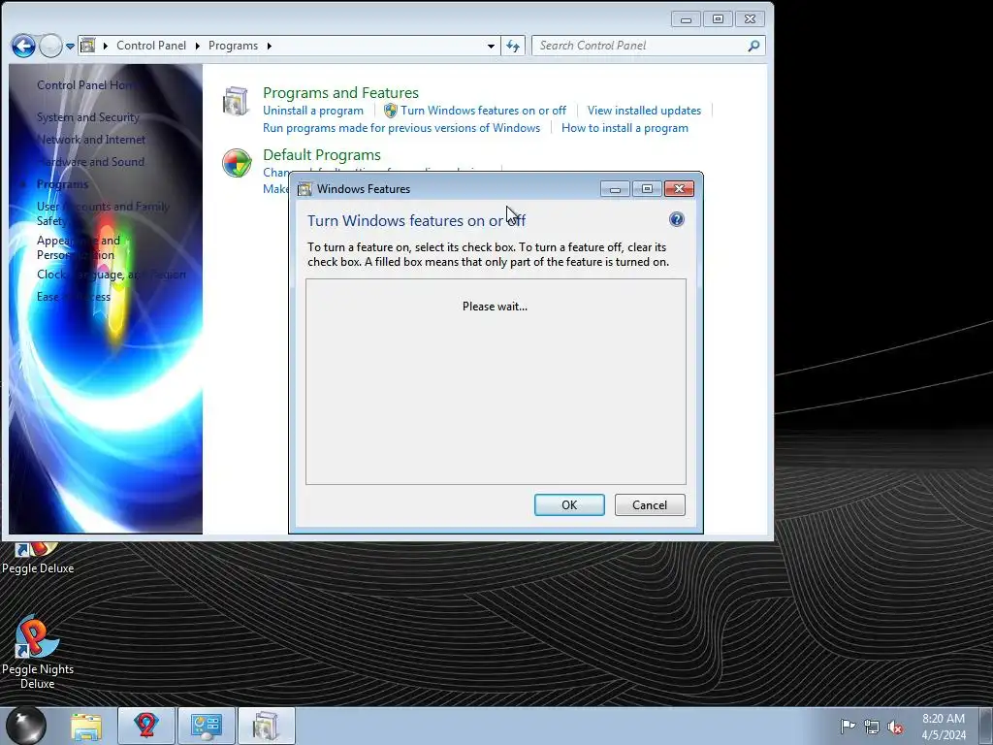Click the Control Panel icon in address bar
This screenshot has width=993, height=745.
88,46
